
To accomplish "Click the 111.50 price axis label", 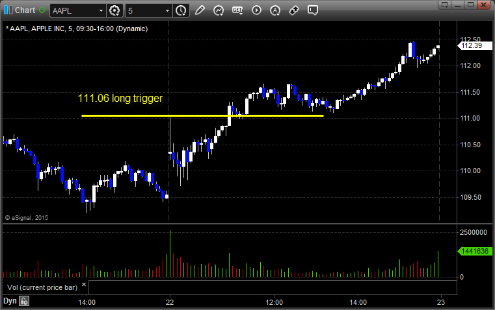I will (x=470, y=92).
